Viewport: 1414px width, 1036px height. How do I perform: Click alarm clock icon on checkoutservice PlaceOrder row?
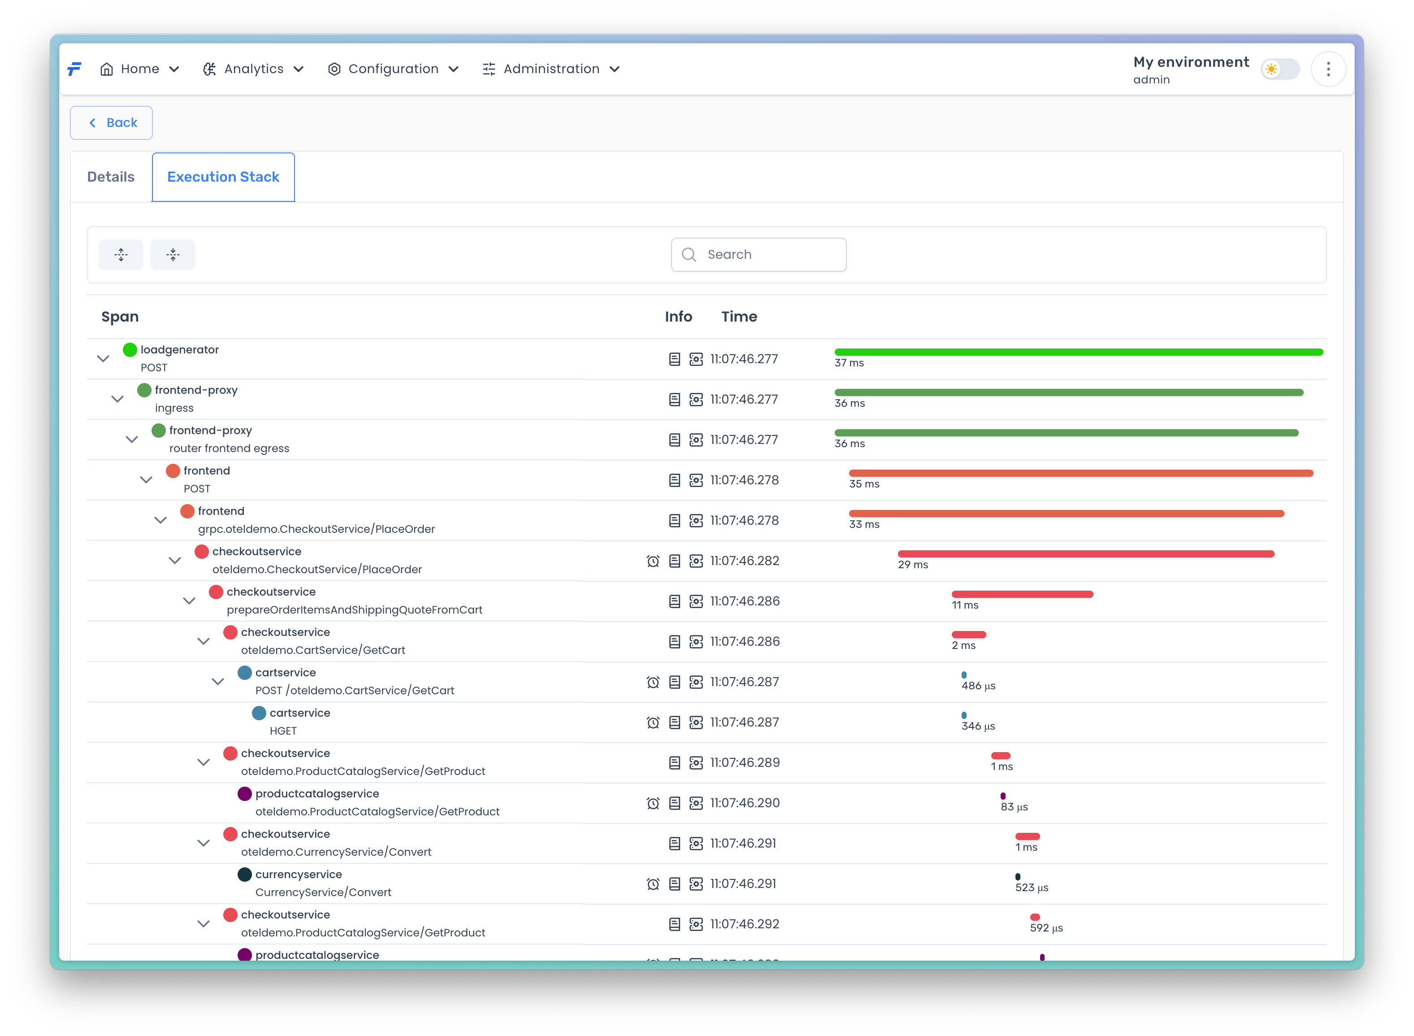652,561
